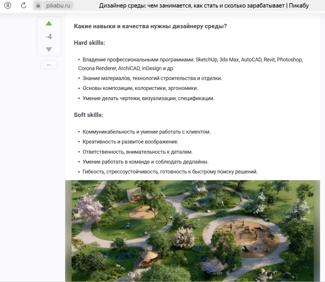
Task: Open the park landscape render image
Action: (x=192, y=231)
